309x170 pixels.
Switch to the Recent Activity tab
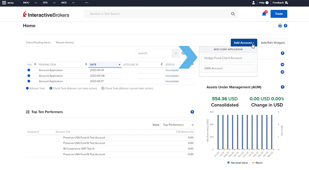pyautogui.click(x=65, y=42)
